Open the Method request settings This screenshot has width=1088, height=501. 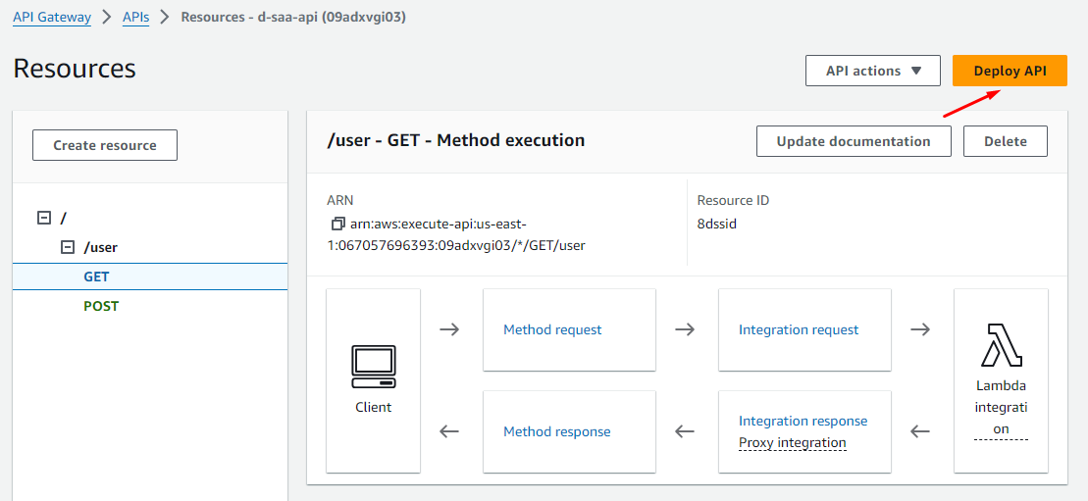[552, 329]
